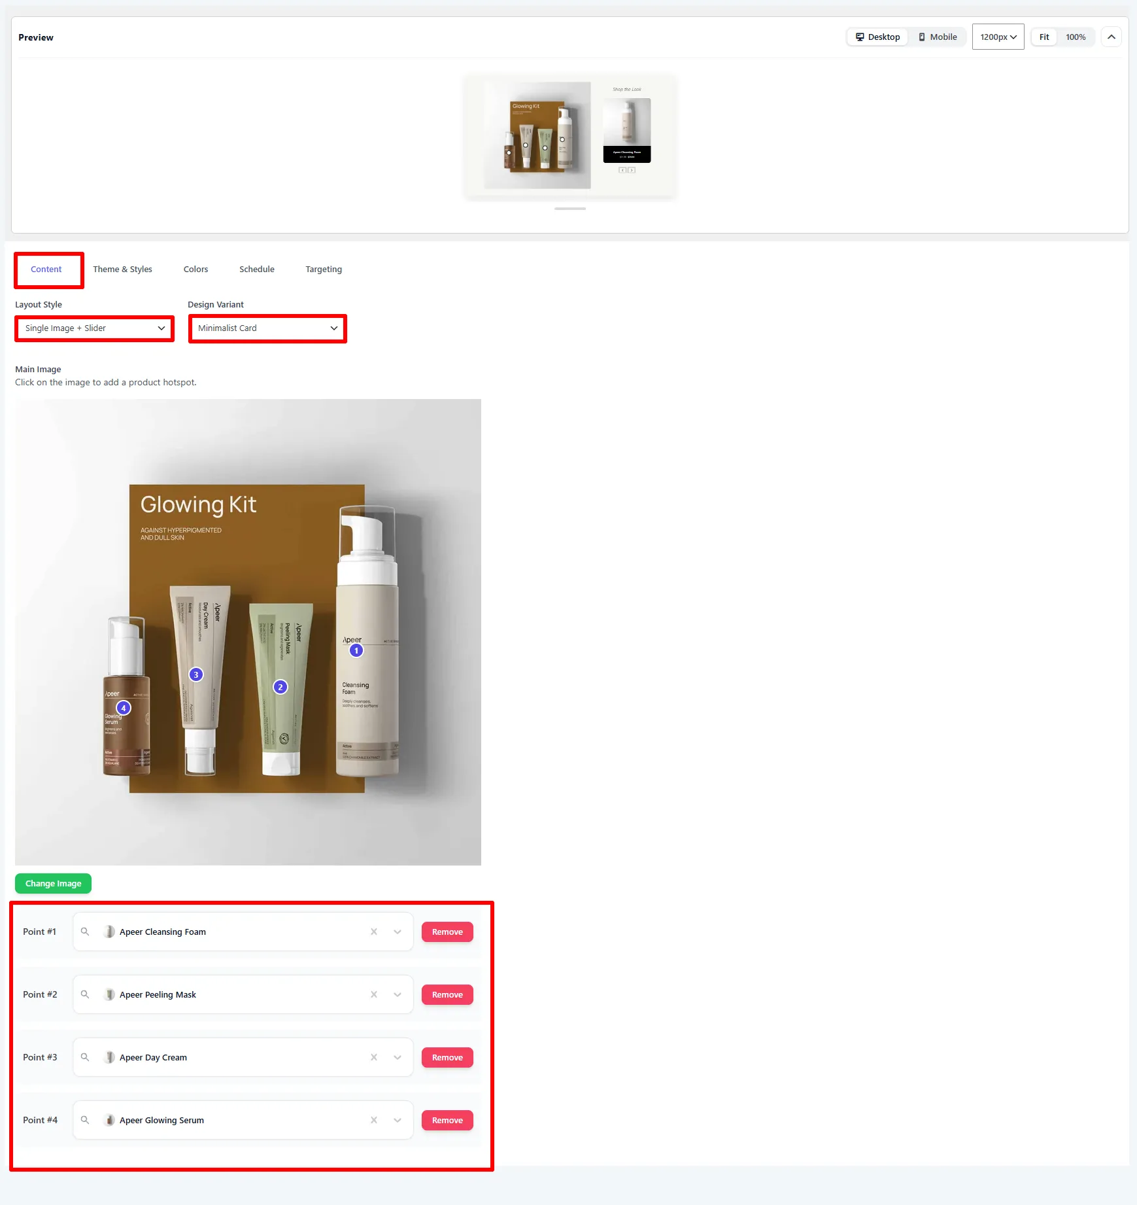The height and width of the screenshot is (1205, 1137).
Task: Select hotspot marker 4 on Glowing Serum
Action: [124, 708]
